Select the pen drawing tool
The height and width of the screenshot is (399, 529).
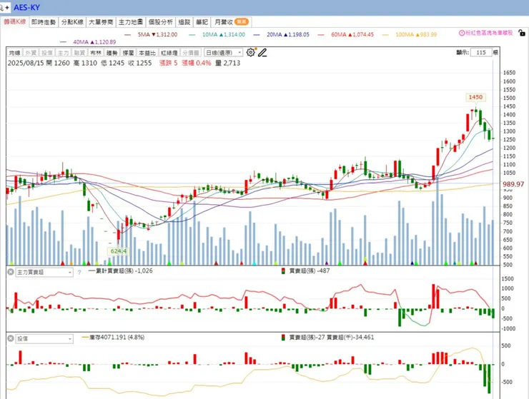[262, 53]
